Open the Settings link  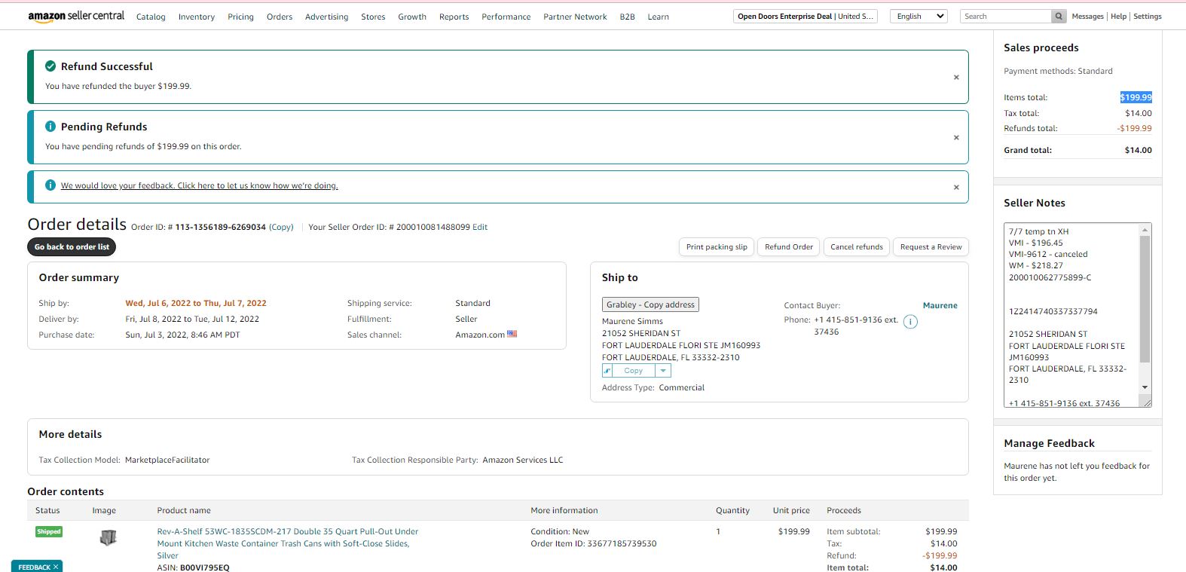coord(1148,16)
